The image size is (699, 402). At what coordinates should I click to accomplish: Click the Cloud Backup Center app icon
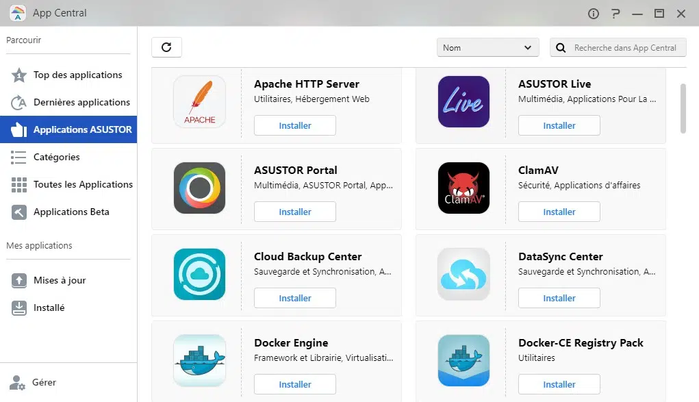click(199, 274)
